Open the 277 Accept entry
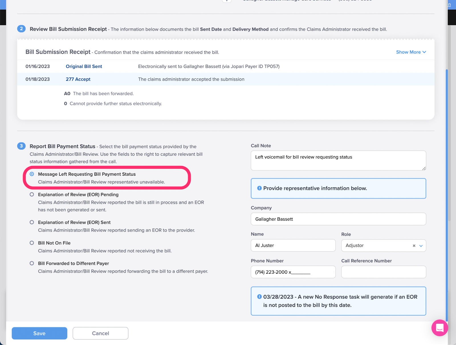 [78, 79]
